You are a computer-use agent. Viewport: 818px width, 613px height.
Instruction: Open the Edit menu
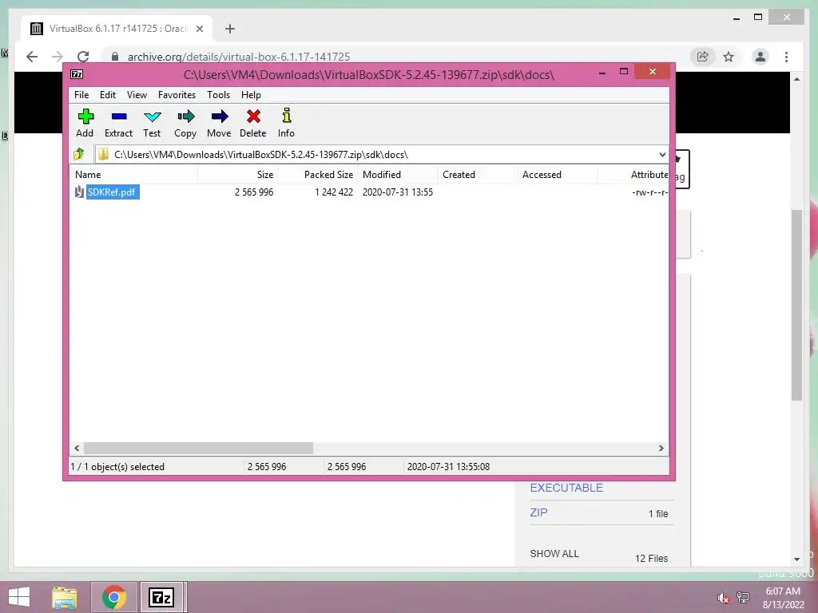pyautogui.click(x=108, y=95)
